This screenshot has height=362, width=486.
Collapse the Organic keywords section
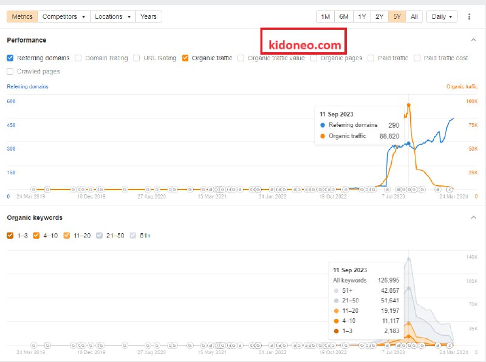click(x=473, y=217)
